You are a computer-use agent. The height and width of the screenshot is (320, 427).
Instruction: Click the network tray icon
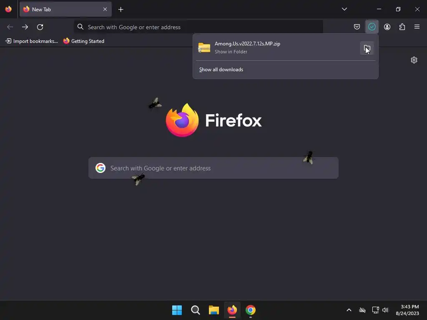[375, 310]
